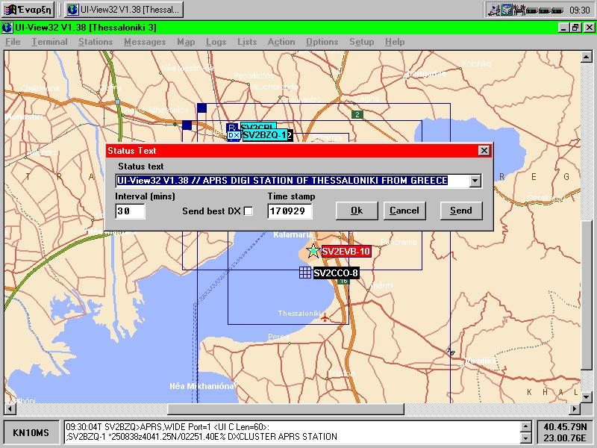Click the SV2EVB-10 star station icon
Viewport: 597px width, 448px height.
coord(313,251)
